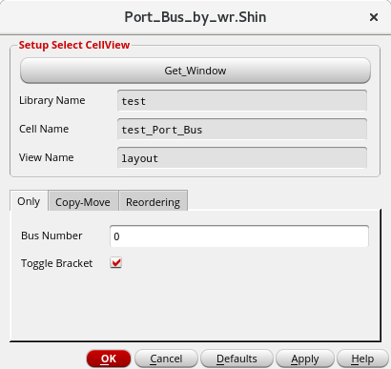The width and height of the screenshot is (391, 369).
Task: Click the Library Name label
Action: point(52,100)
